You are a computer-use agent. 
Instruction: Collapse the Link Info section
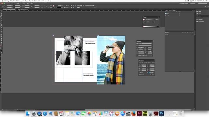(166, 32)
